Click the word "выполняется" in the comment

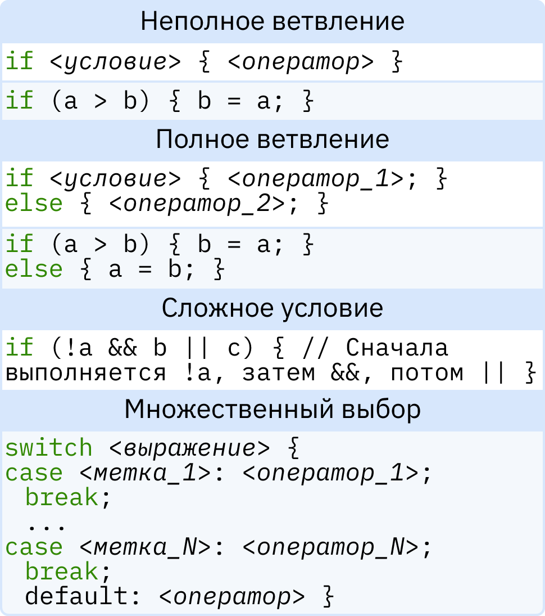pyautogui.click(x=85, y=373)
